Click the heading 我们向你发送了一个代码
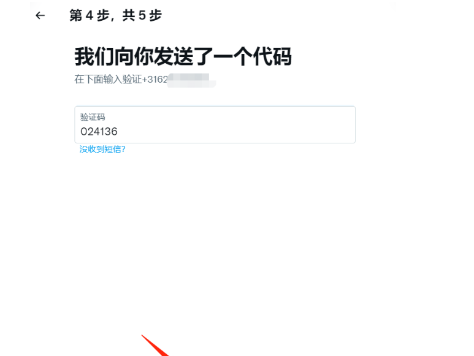474x356 pixels. coord(183,56)
